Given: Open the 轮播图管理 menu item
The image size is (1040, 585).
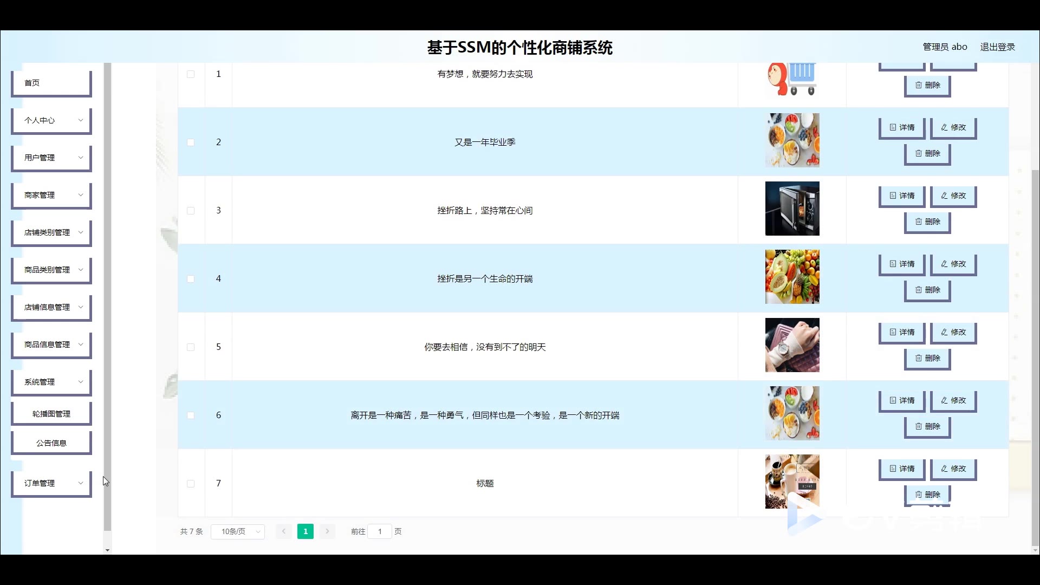Looking at the screenshot, I should click(x=51, y=414).
